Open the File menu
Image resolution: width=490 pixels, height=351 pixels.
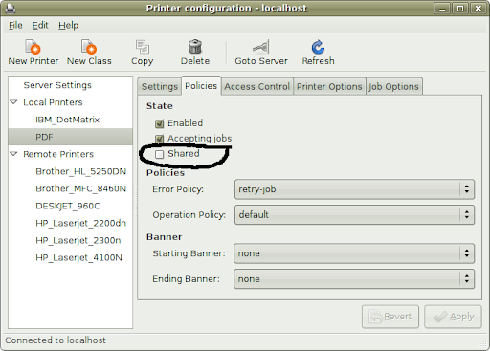[15, 25]
